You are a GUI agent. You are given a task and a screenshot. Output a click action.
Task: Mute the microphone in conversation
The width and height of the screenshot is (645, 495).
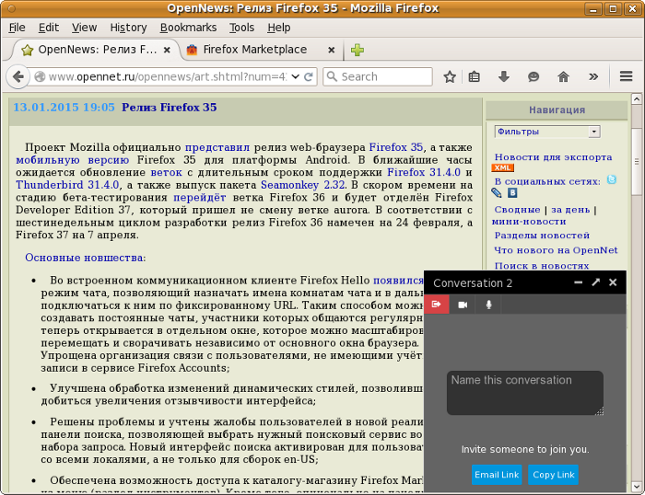click(x=489, y=305)
